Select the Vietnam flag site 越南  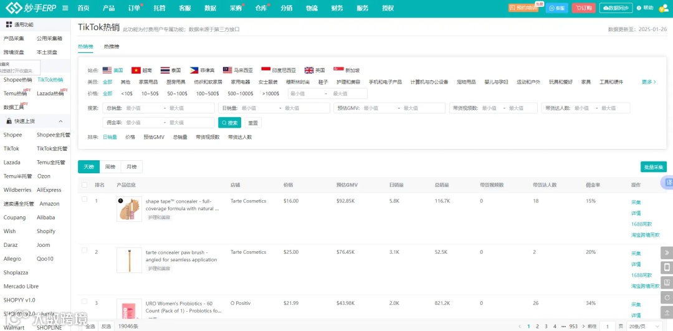[x=141, y=70]
